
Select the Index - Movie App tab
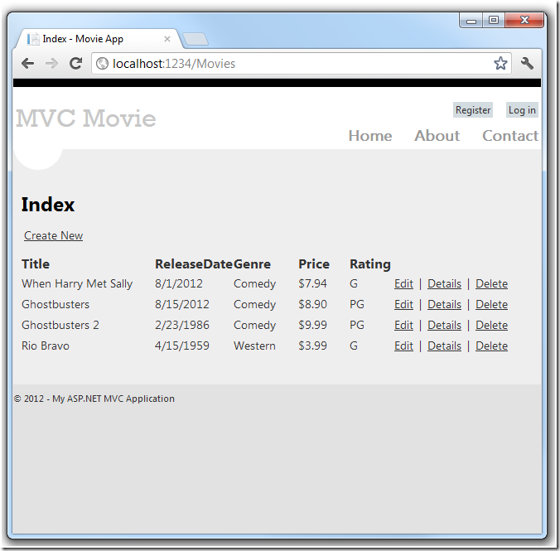click(91, 39)
